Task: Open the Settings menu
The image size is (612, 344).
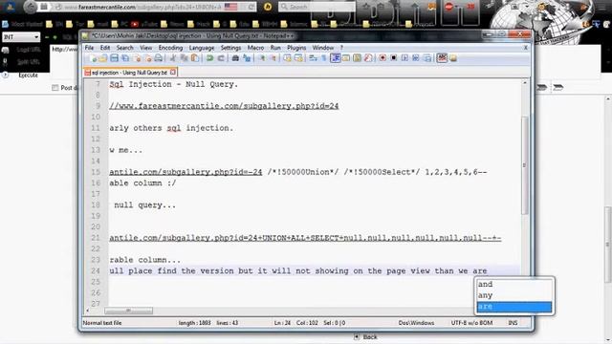Action: [230, 48]
